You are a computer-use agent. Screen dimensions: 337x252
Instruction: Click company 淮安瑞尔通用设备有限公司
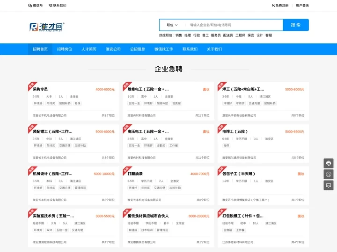(239, 158)
